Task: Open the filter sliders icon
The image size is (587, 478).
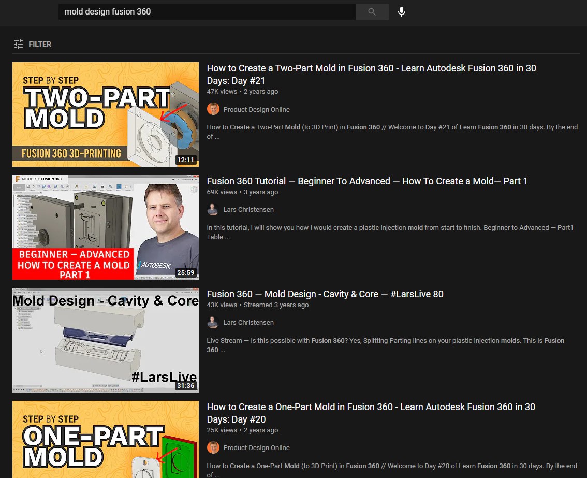Action: click(18, 44)
